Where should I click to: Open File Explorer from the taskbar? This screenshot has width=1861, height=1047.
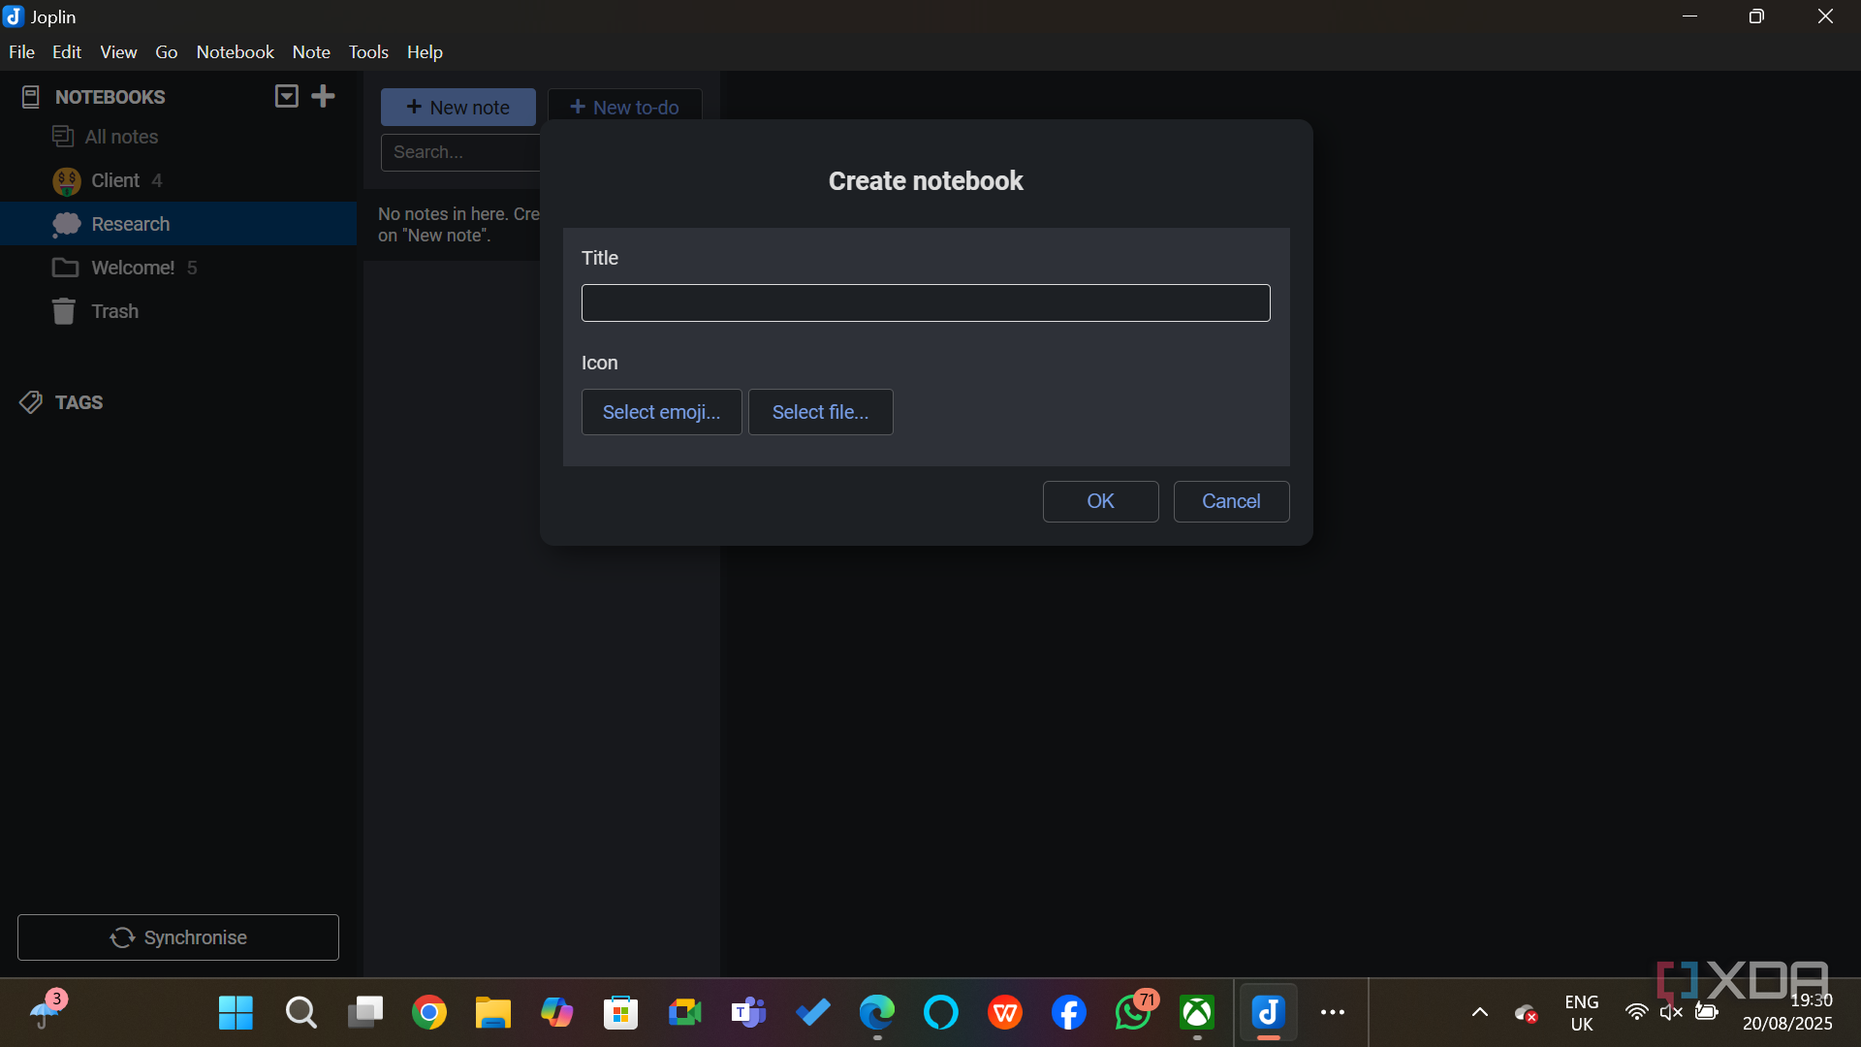tap(493, 1013)
